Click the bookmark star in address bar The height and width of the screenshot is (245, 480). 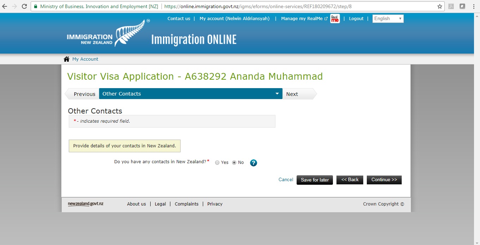439,6
